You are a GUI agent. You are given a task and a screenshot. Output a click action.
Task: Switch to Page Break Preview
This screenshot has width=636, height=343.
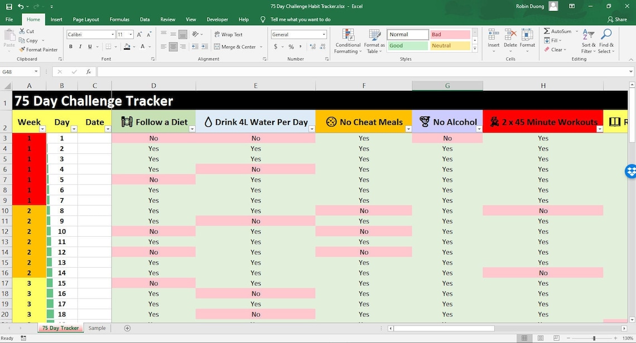pyautogui.click(x=557, y=338)
